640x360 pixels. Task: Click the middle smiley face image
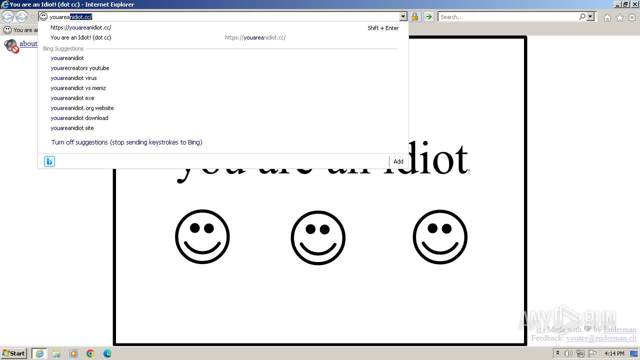tap(318, 238)
